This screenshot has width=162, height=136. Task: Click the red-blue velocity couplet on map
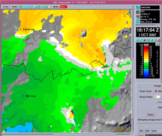[72, 113]
